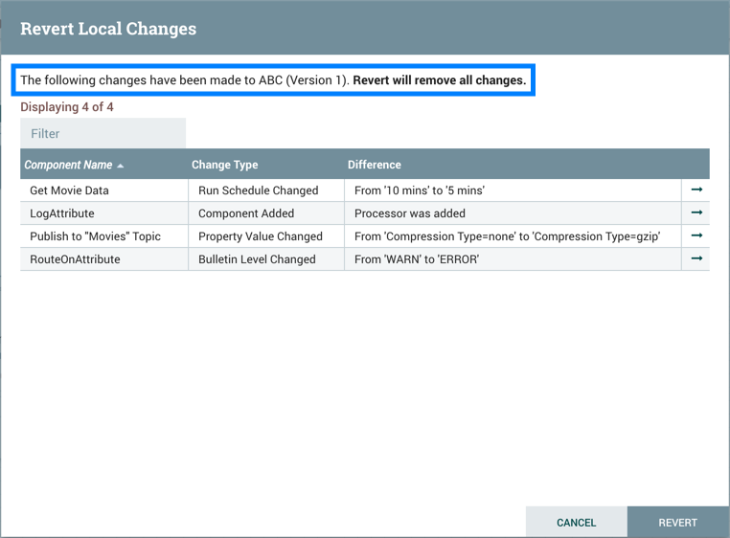Click the Bulletin Level Changed cell
The image size is (730, 538).
tap(256, 259)
